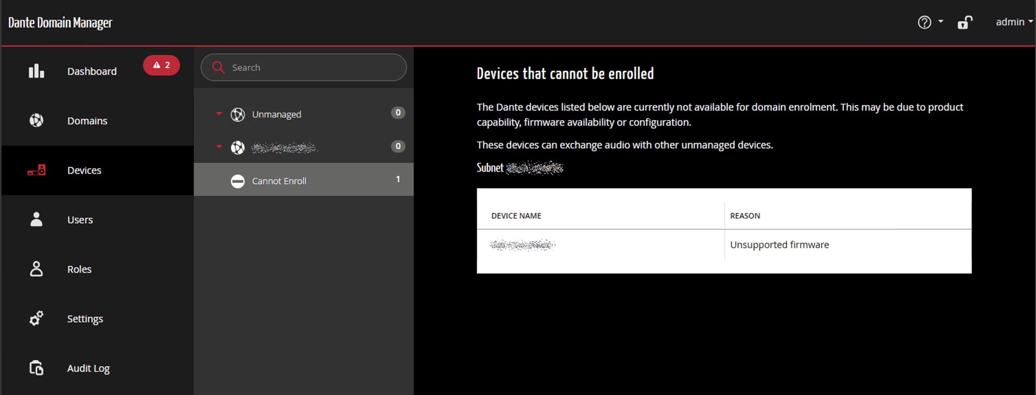
Task: Click the Roles outline person icon
Action: [x=36, y=269]
